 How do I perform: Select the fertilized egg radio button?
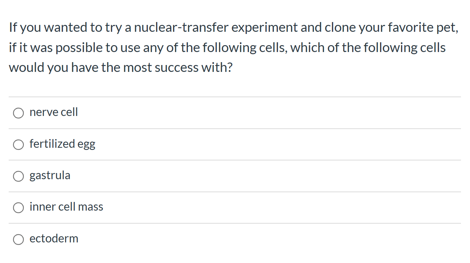coord(18,145)
